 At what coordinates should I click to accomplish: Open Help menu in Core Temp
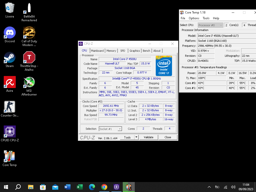(x=216, y=18)
